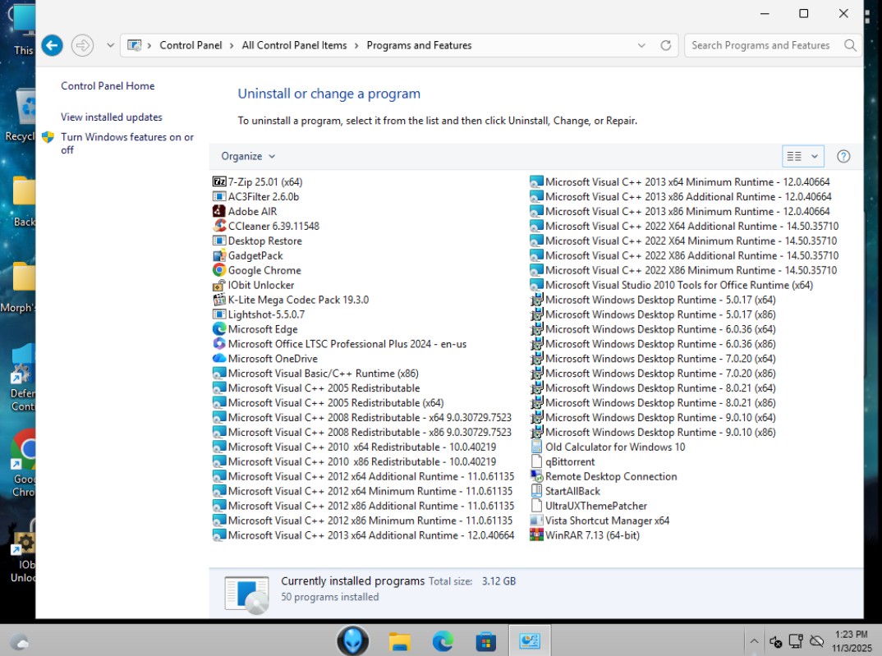
Task: Select Microsoft Visual C++ 2005 Redistributable (x64)
Action: pos(328,402)
